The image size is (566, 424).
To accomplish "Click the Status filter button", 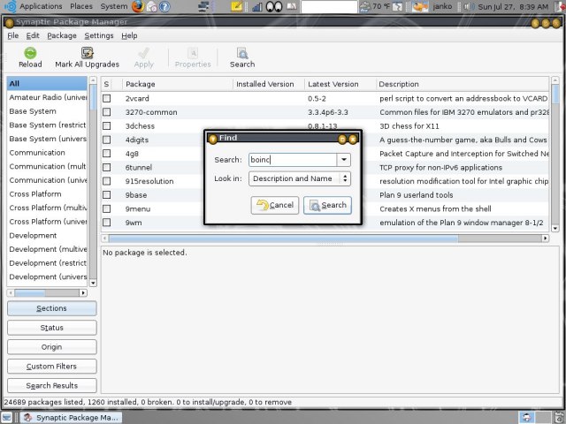I will [51, 328].
